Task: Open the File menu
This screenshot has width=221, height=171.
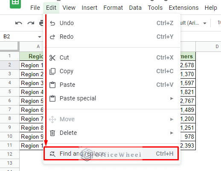Action: click(x=35, y=8)
